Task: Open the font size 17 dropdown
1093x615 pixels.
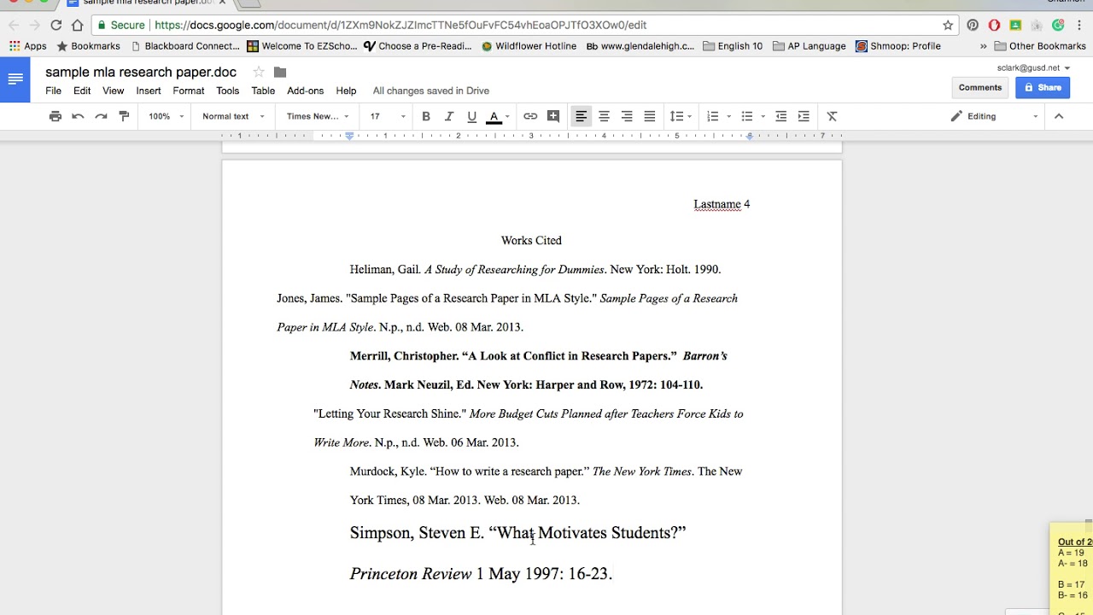Action: (x=387, y=116)
